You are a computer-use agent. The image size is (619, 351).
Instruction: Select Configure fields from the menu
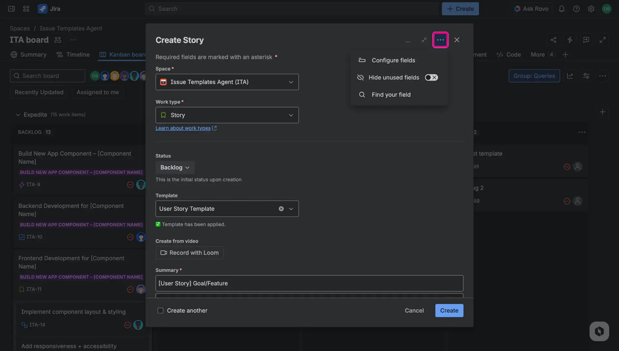pos(393,60)
